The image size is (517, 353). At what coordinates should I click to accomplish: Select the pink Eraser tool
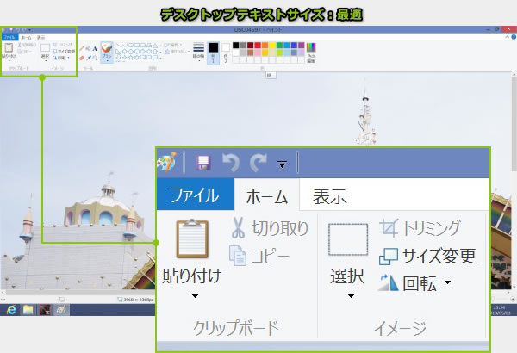click(x=82, y=58)
